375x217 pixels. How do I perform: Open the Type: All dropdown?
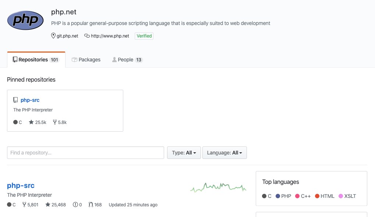pyautogui.click(x=184, y=153)
